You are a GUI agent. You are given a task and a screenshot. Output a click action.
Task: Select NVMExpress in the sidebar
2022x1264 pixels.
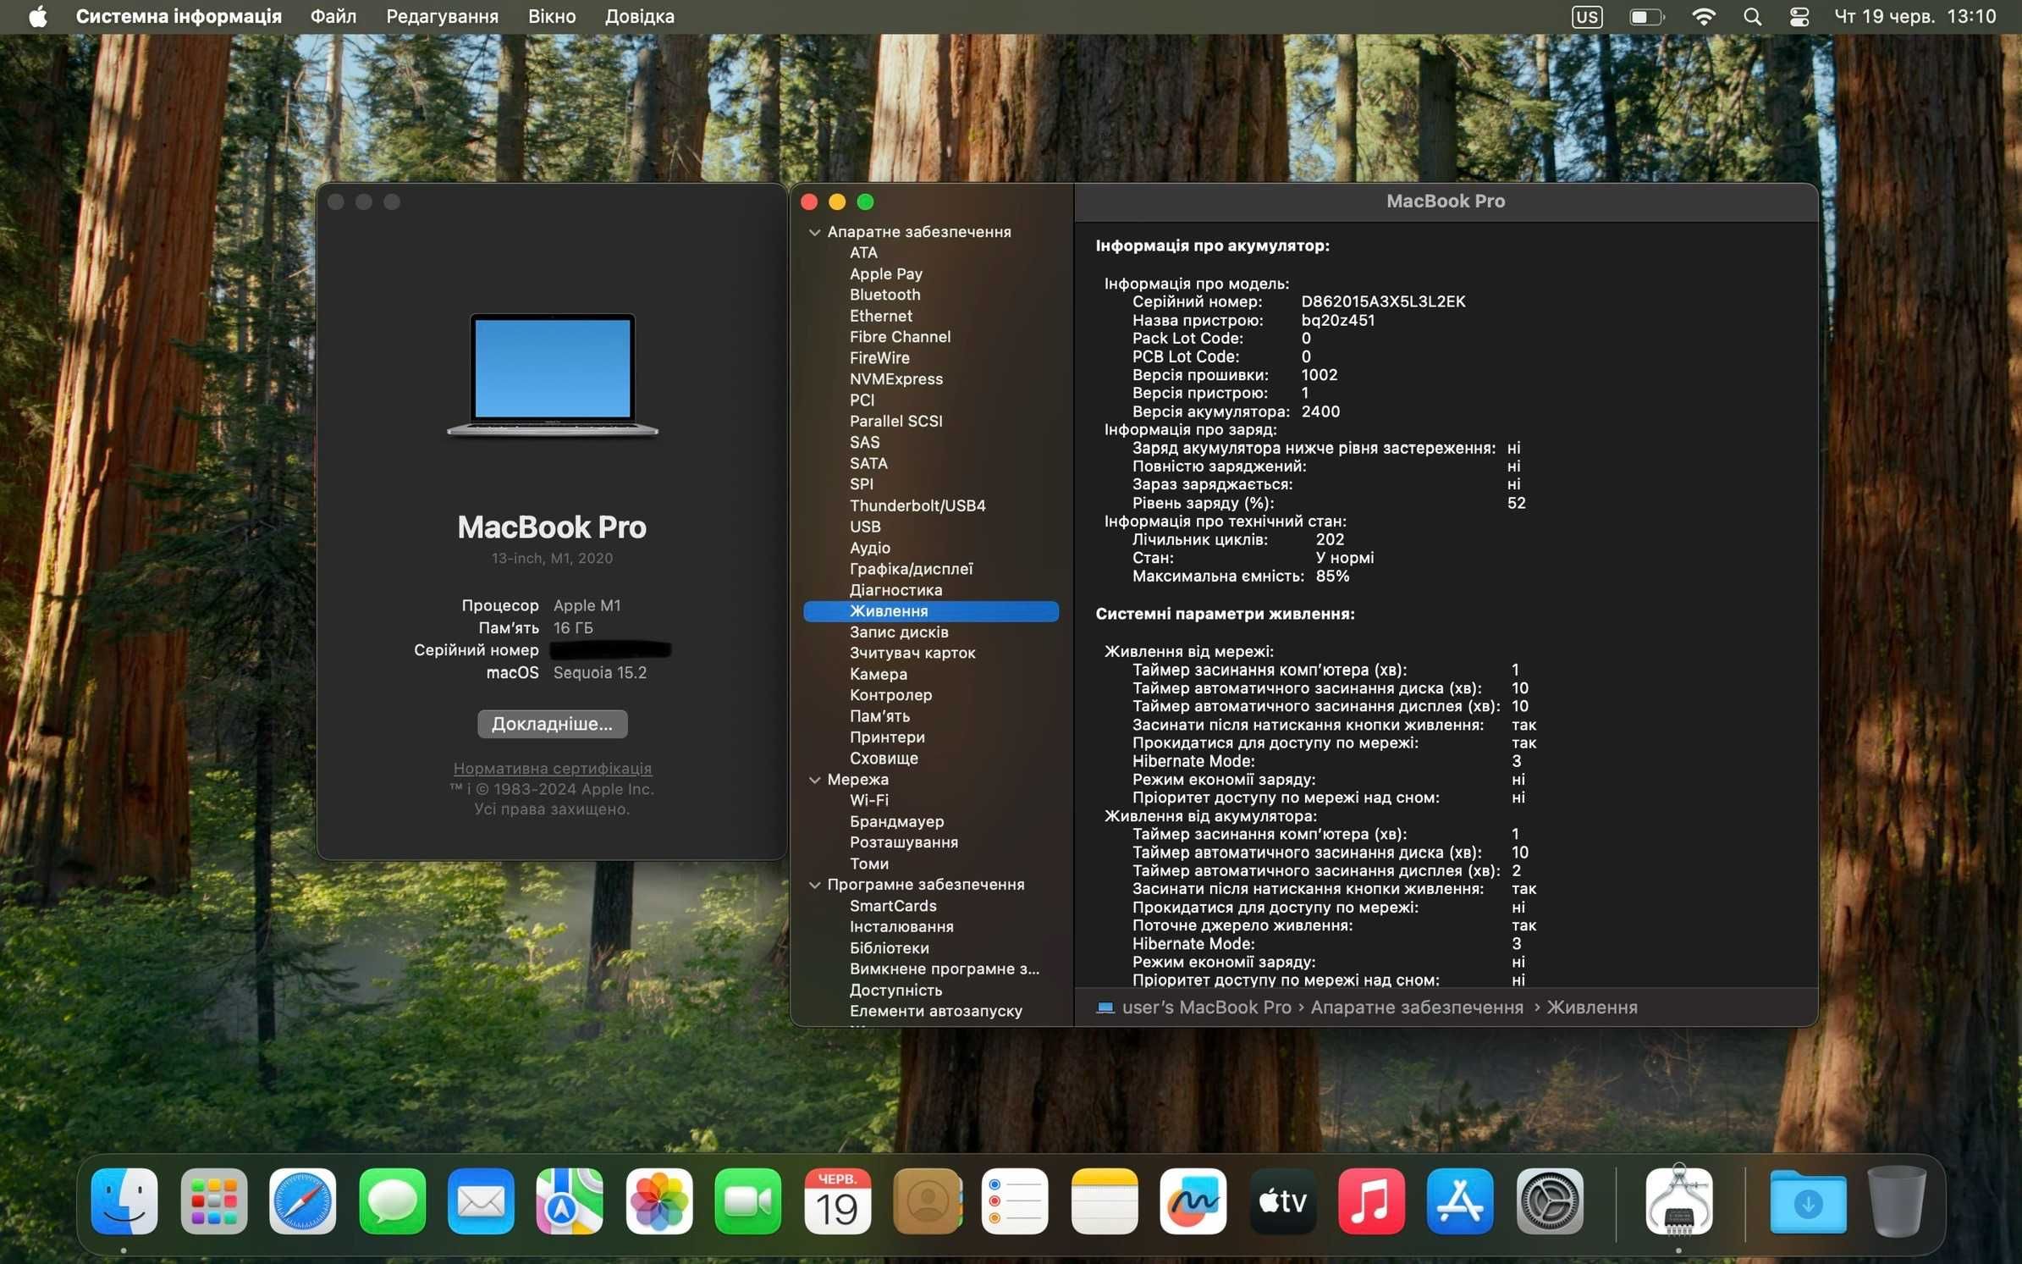pyautogui.click(x=896, y=379)
